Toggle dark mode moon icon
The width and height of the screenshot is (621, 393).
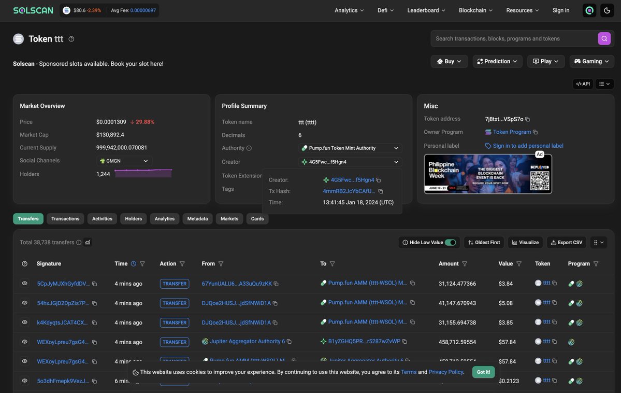pos(606,10)
